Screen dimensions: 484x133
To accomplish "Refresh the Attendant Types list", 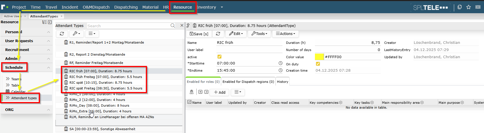I will pos(62,34).
